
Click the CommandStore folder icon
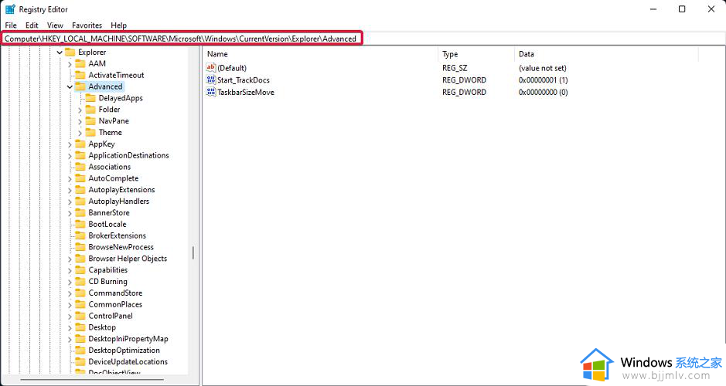click(80, 293)
